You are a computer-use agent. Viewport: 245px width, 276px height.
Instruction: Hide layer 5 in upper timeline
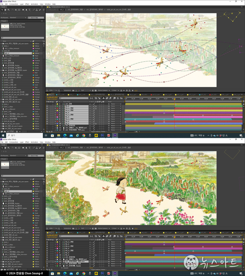[47, 113]
